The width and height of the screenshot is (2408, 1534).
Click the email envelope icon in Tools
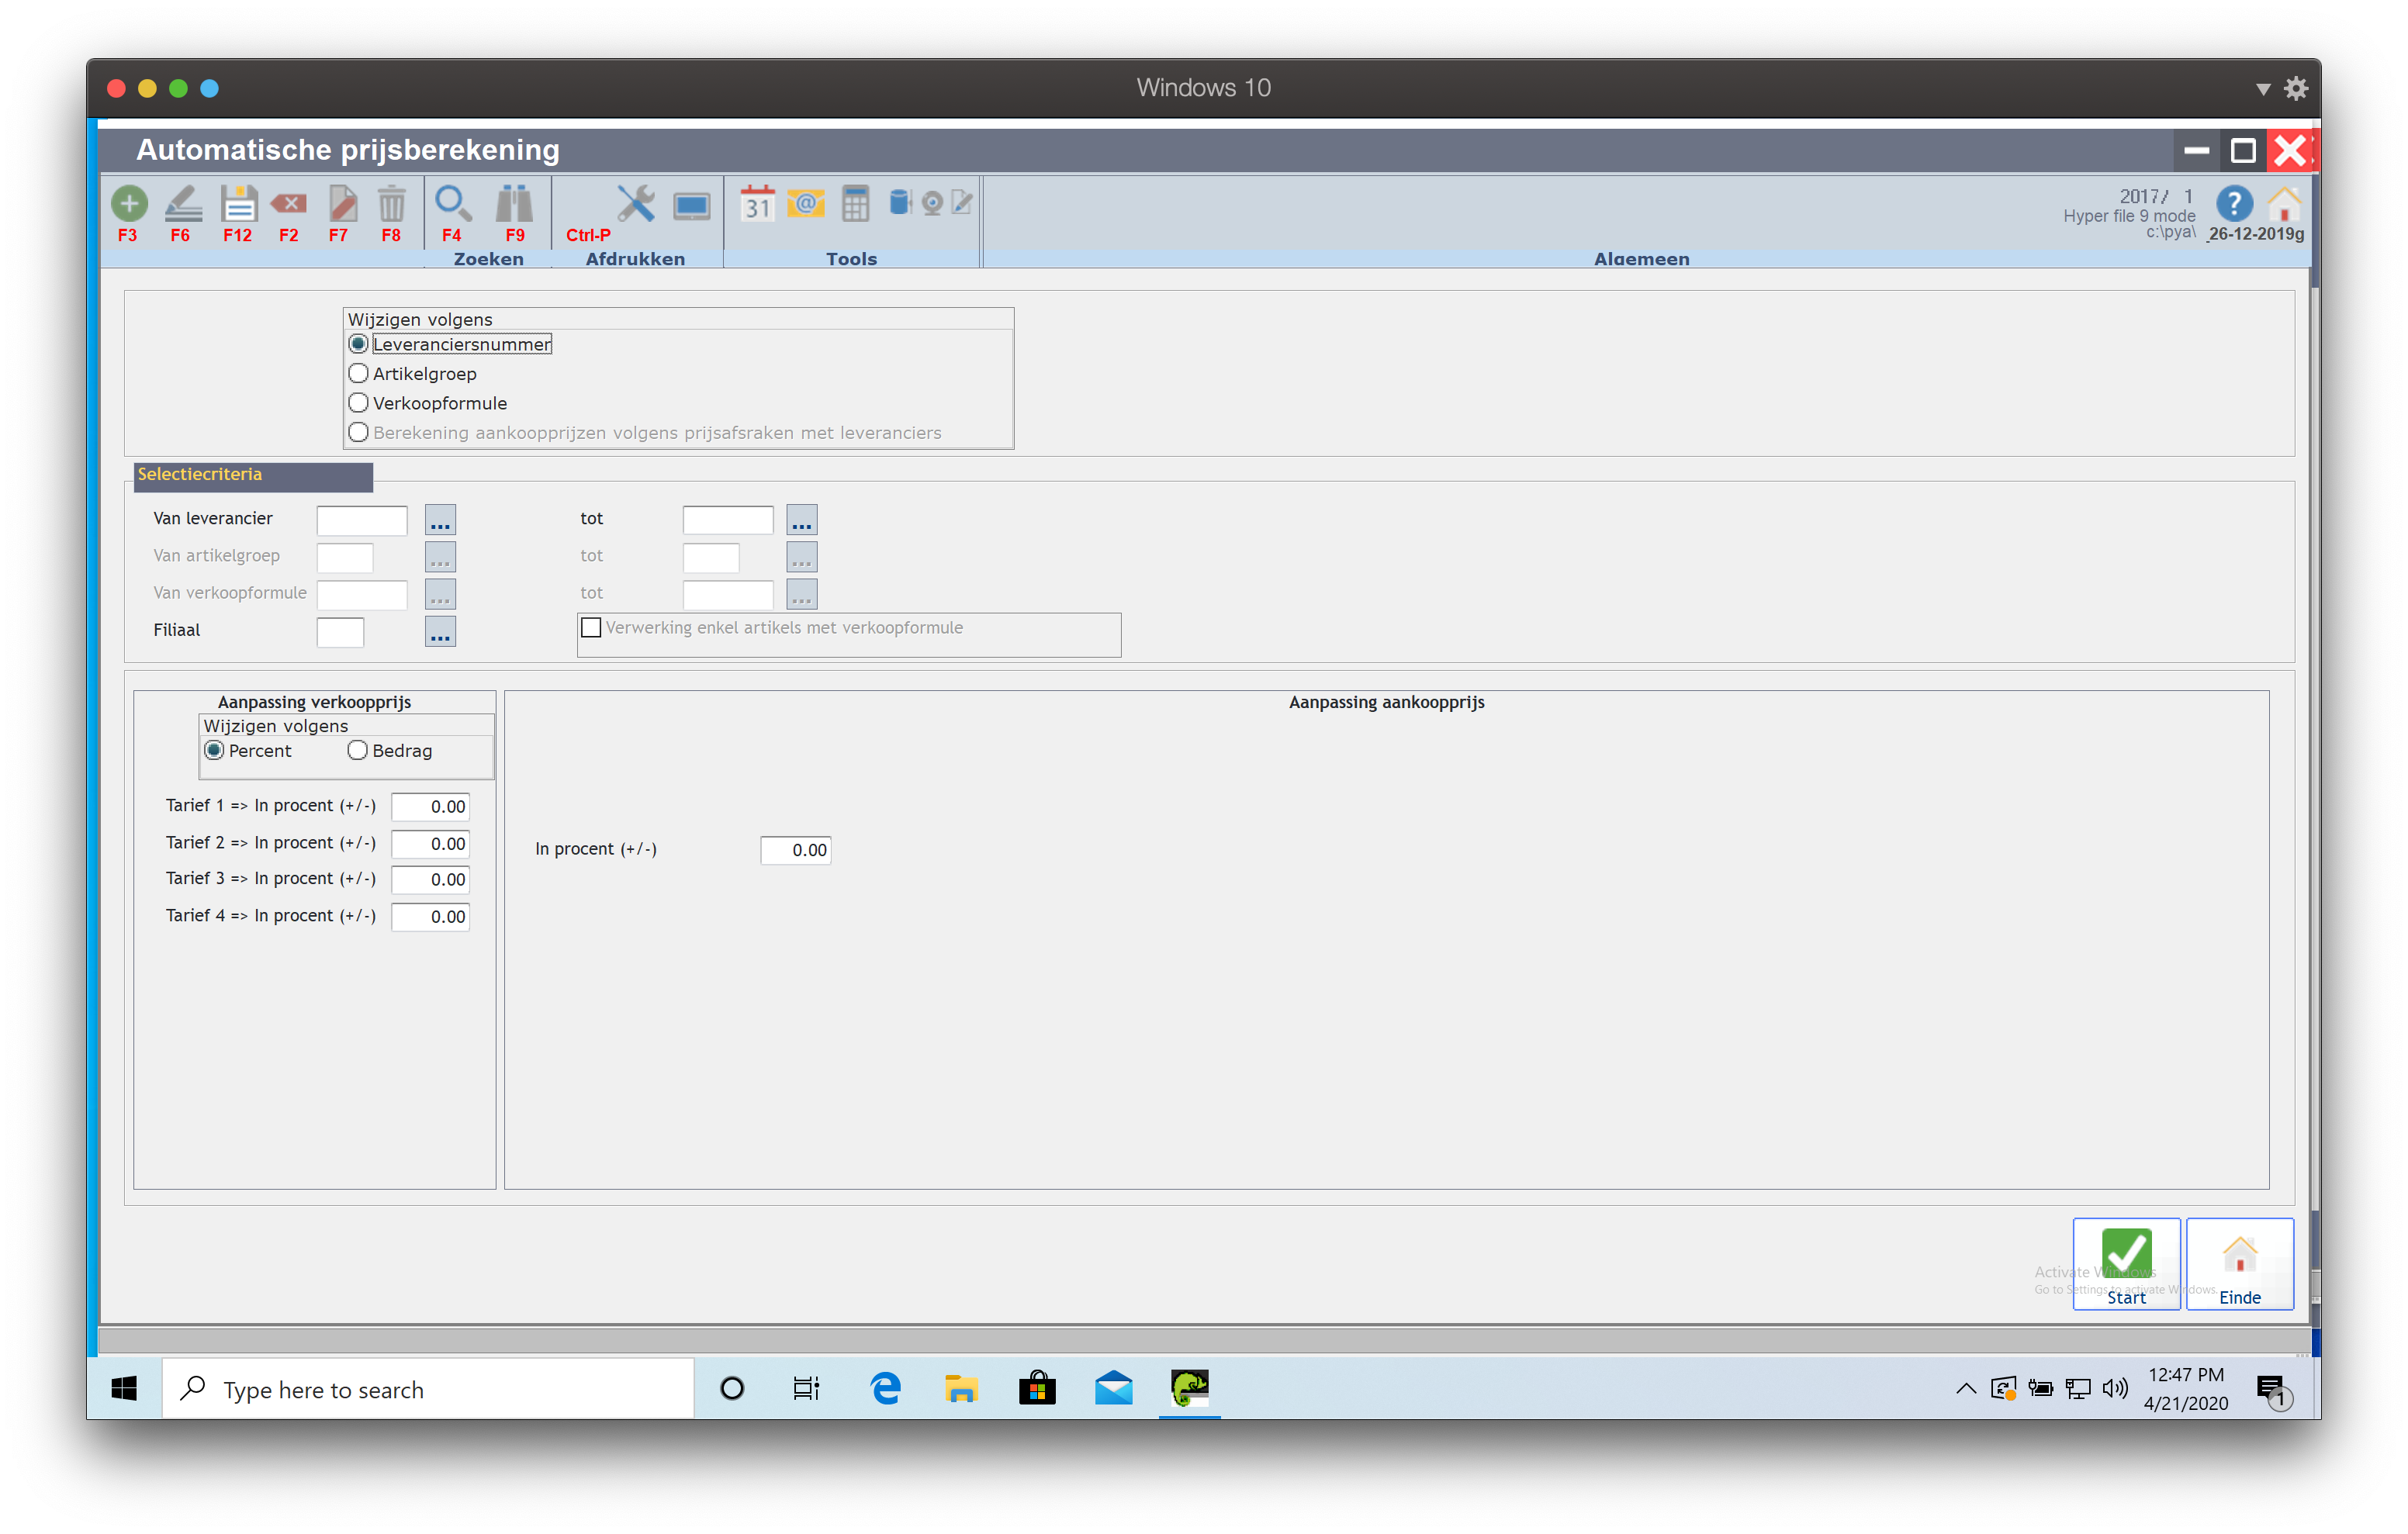(805, 204)
